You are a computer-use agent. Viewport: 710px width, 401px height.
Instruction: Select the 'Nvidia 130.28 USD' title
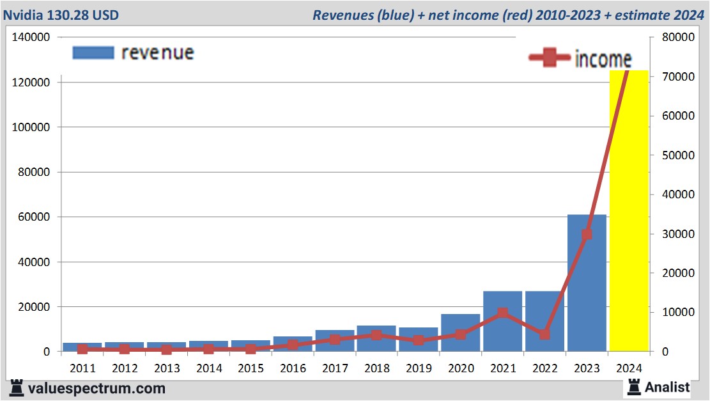click(x=61, y=15)
